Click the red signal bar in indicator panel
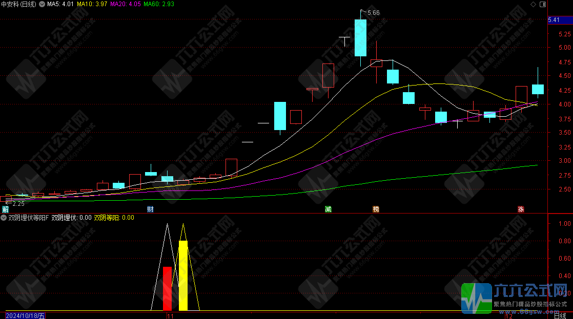The width and height of the screenshot is (573, 319). click(167, 288)
